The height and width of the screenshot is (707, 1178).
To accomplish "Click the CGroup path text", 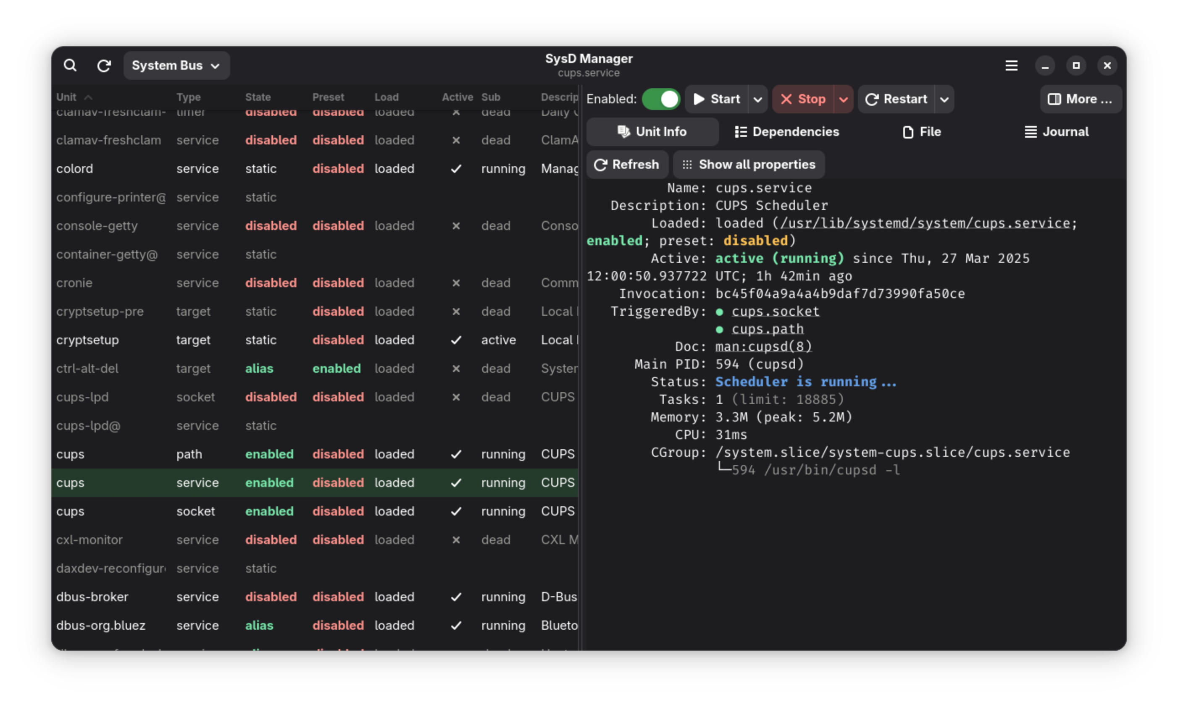I will [892, 452].
